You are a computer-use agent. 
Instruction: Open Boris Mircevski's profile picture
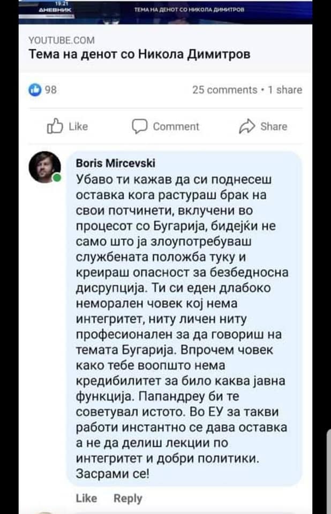44,167
